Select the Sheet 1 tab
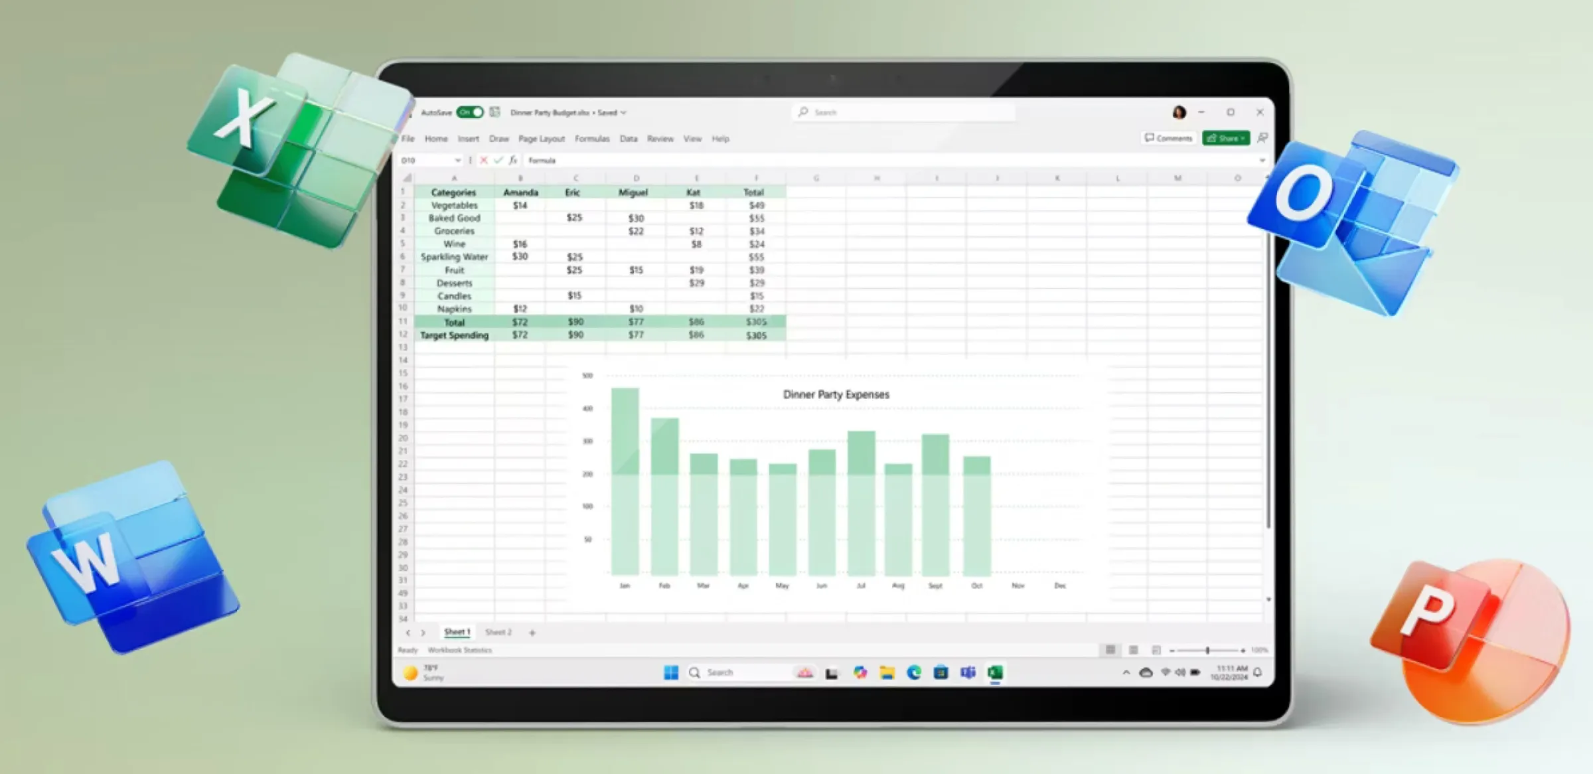Image resolution: width=1593 pixels, height=774 pixels. (457, 632)
